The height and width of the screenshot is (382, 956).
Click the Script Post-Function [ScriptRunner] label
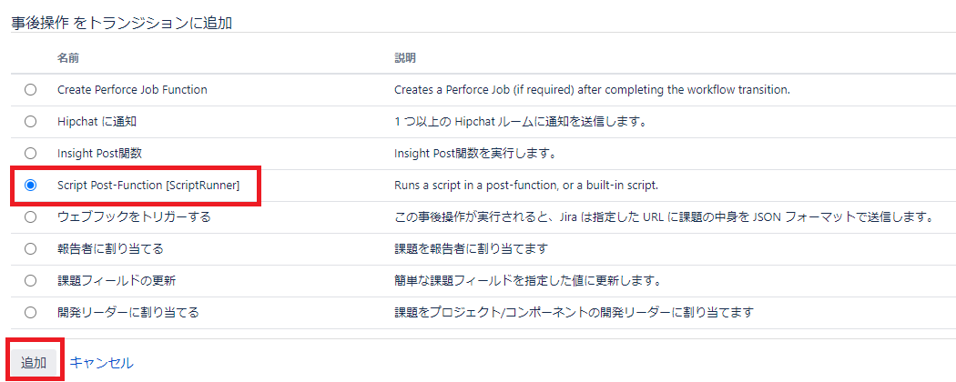point(148,186)
